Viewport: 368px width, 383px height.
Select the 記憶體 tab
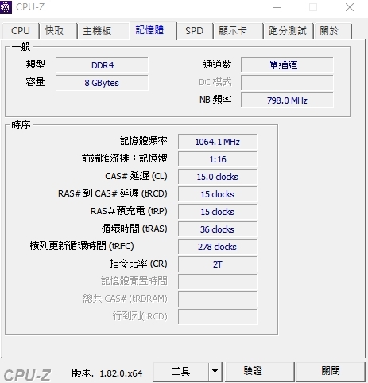pos(153,30)
